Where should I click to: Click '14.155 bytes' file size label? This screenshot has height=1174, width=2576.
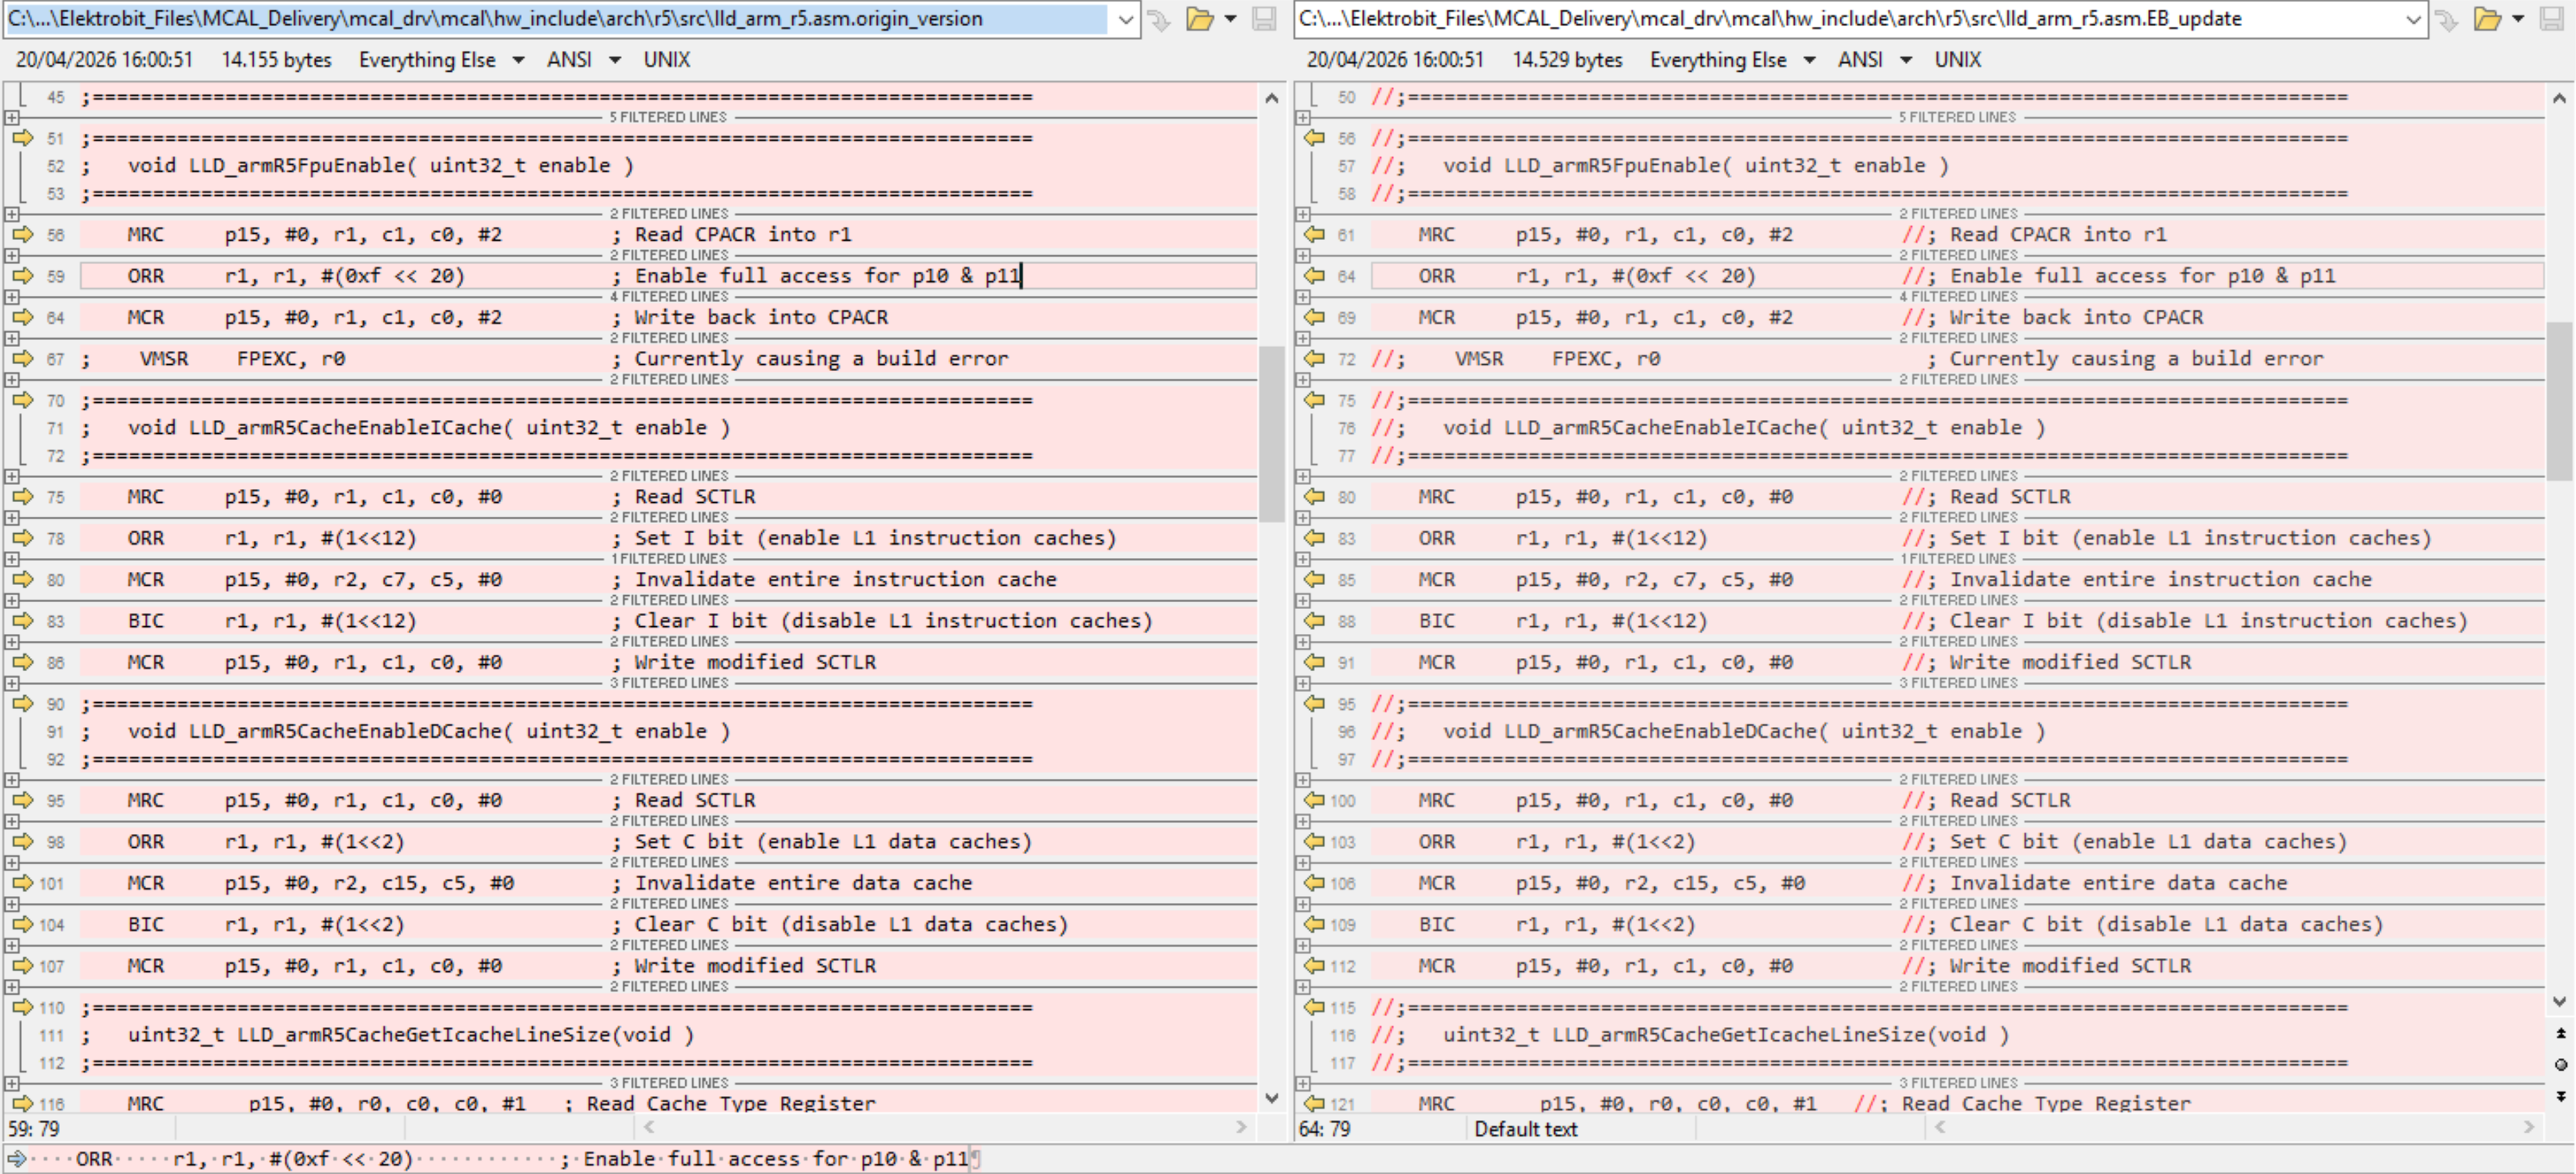[276, 60]
